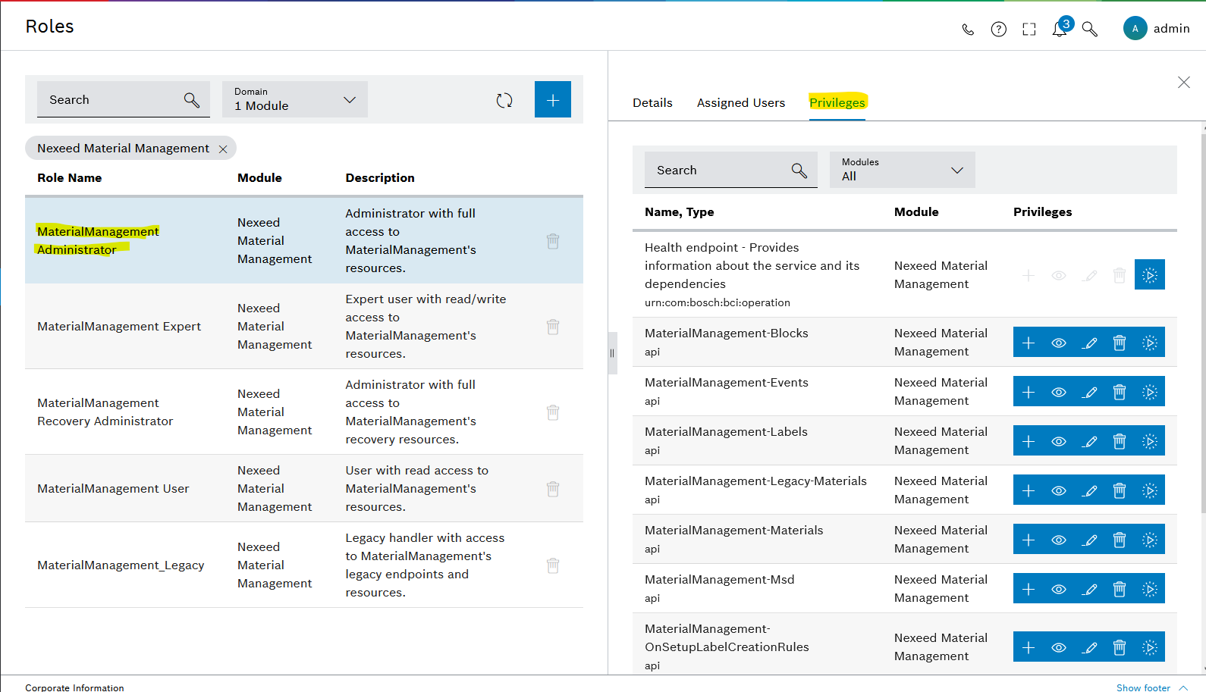Delete the MaterialManagement User role

tap(553, 489)
